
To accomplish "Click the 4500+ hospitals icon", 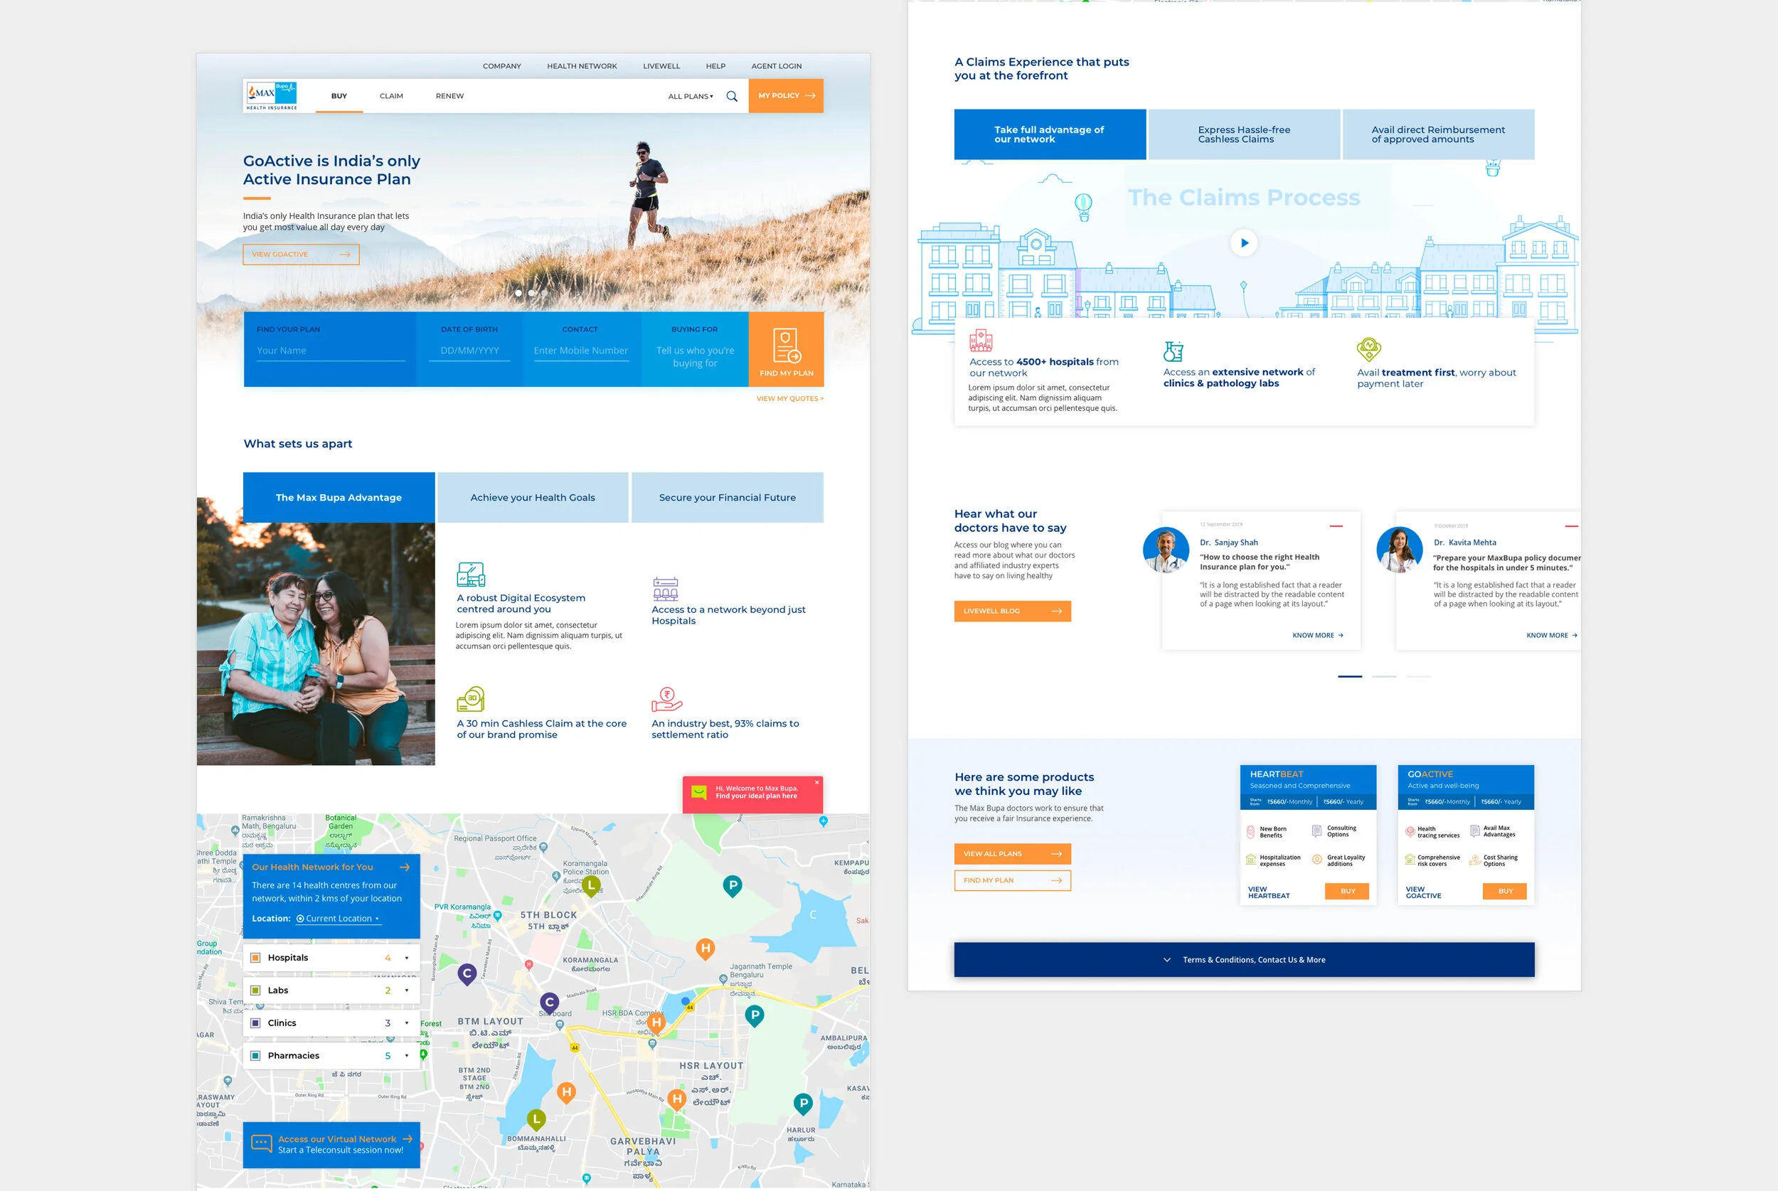I will click(x=981, y=341).
